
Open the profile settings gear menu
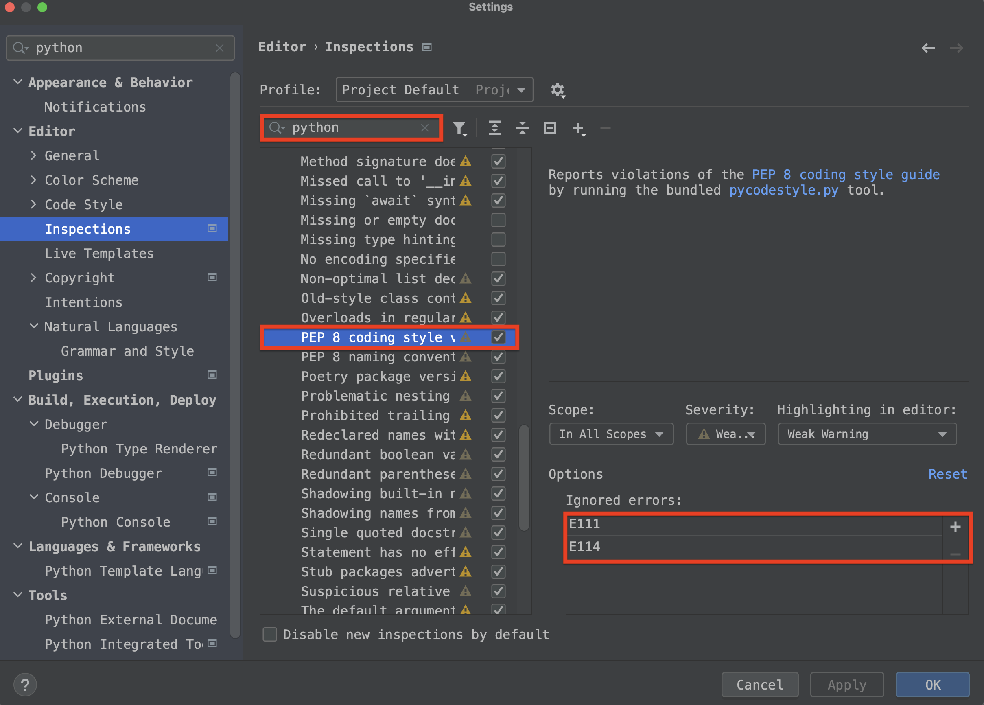point(558,90)
